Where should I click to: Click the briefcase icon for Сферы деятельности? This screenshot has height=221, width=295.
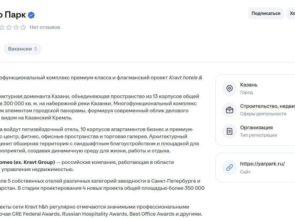point(229,110)
